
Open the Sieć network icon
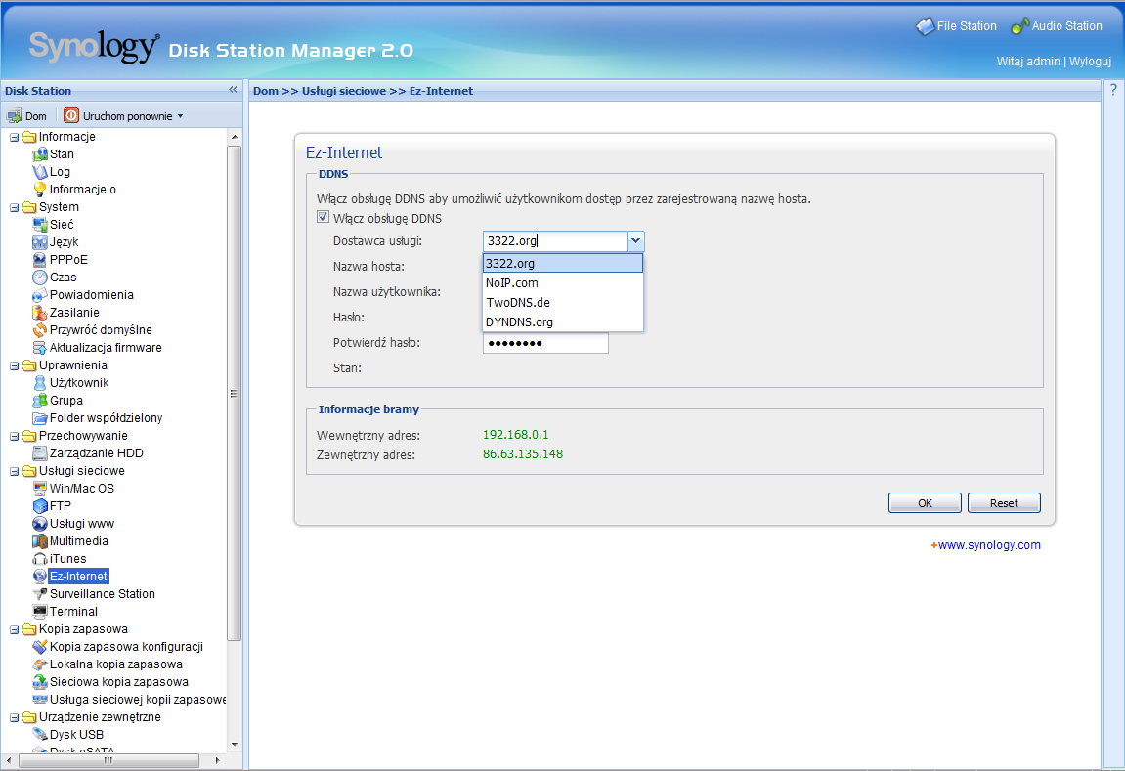click(x=40, y=225)
